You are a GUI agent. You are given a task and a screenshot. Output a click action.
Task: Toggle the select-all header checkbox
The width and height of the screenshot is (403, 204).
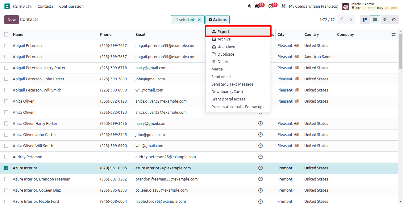pyautogui.click(x=6, y=35)
